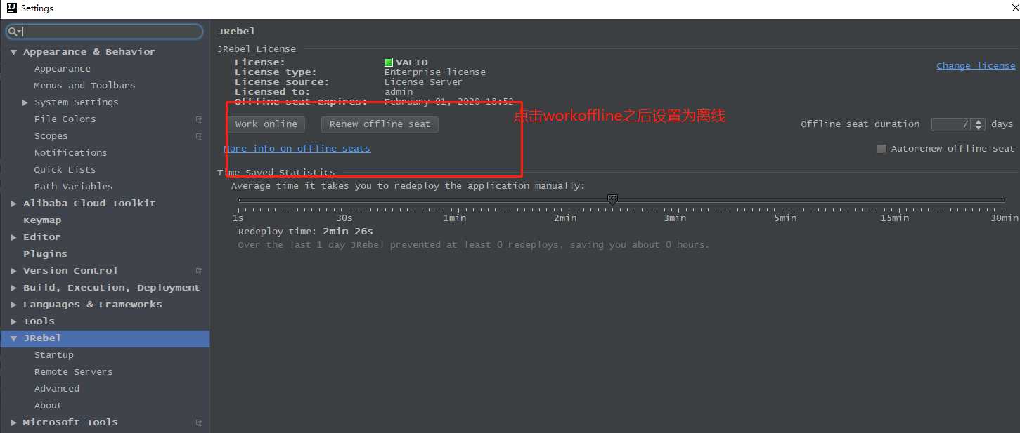This screenshot has height=433, width=1020.
Task: Click the project-level icon next to Scopes
Action: coord(199,136)
